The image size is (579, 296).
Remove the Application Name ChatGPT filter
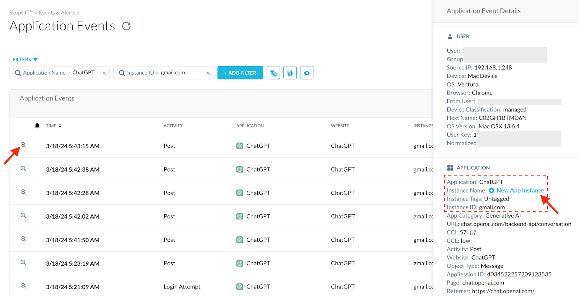[x=104, y=73]
